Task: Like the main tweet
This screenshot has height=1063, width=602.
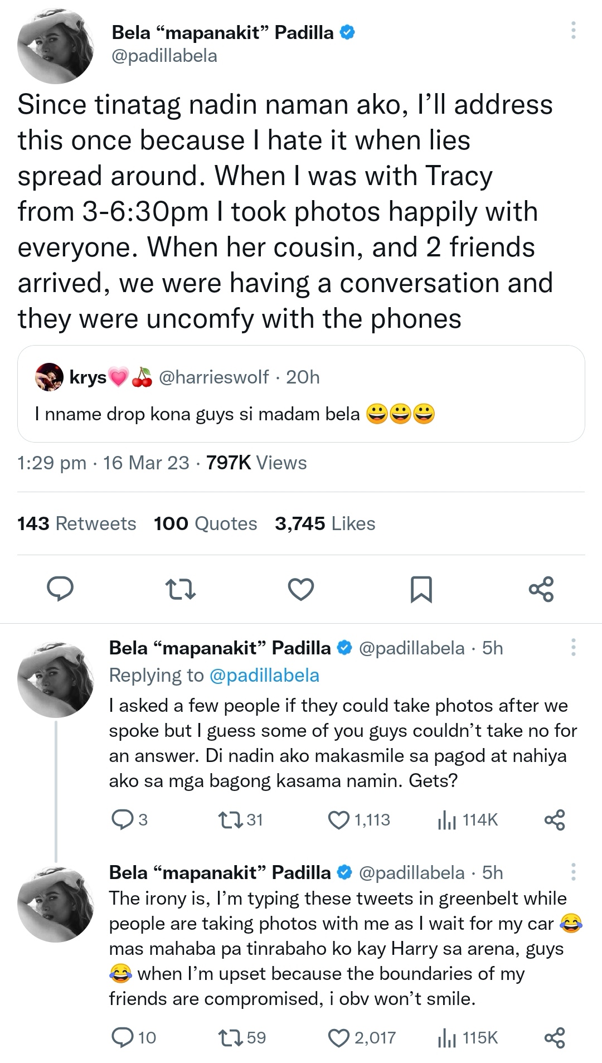Action: point(301,589)
